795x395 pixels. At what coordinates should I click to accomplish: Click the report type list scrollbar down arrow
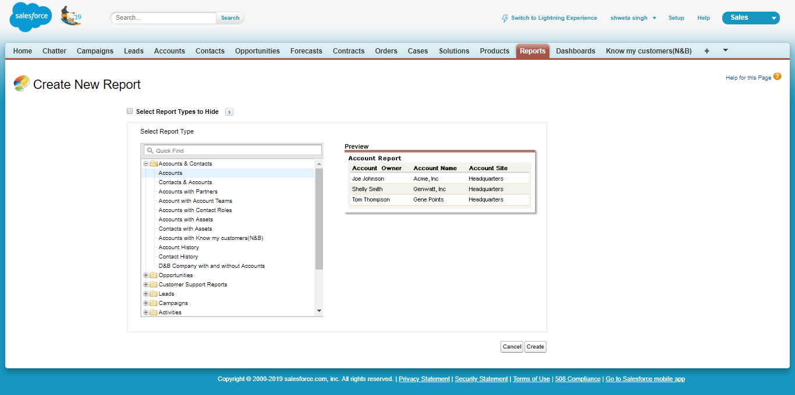tap(319, 311)
